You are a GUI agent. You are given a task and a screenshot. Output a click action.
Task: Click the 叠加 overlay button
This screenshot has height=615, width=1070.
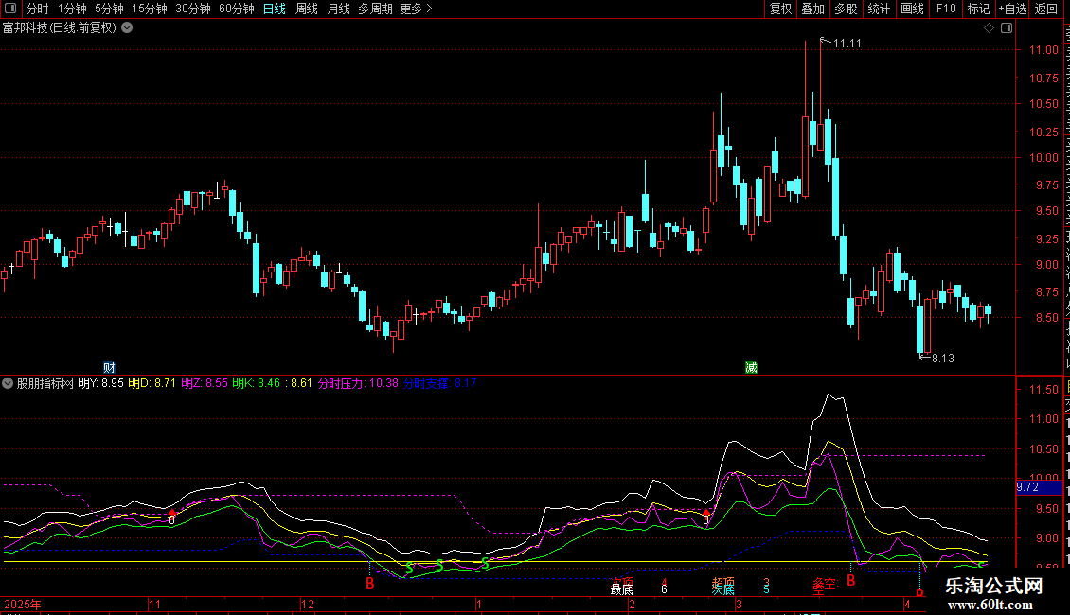coord(812,9)
